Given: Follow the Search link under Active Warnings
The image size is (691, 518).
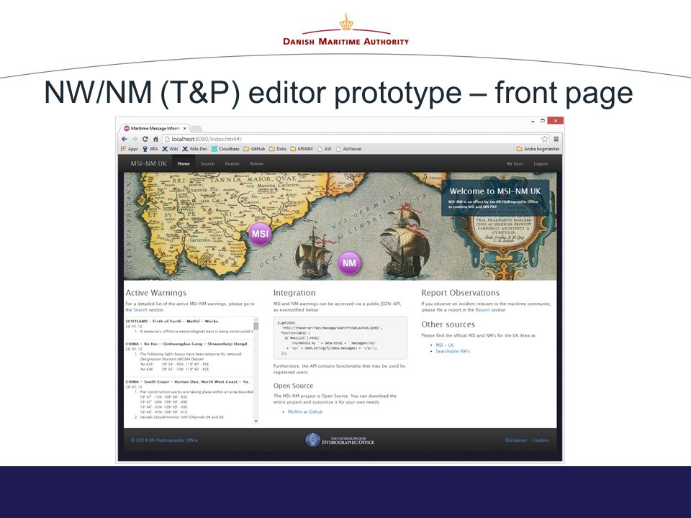Looking at the screenshot, I should click(140, 310).
